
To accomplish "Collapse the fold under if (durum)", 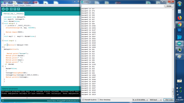I will pyautogui.click(x=3, y=66).
